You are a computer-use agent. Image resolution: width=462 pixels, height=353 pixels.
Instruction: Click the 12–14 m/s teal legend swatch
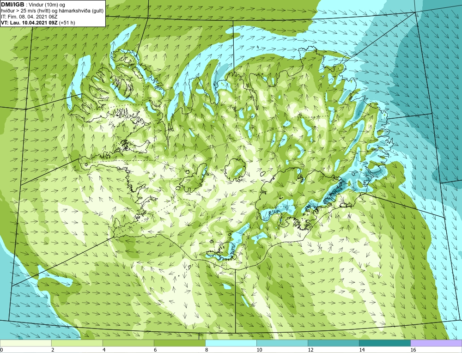(333, 343)
